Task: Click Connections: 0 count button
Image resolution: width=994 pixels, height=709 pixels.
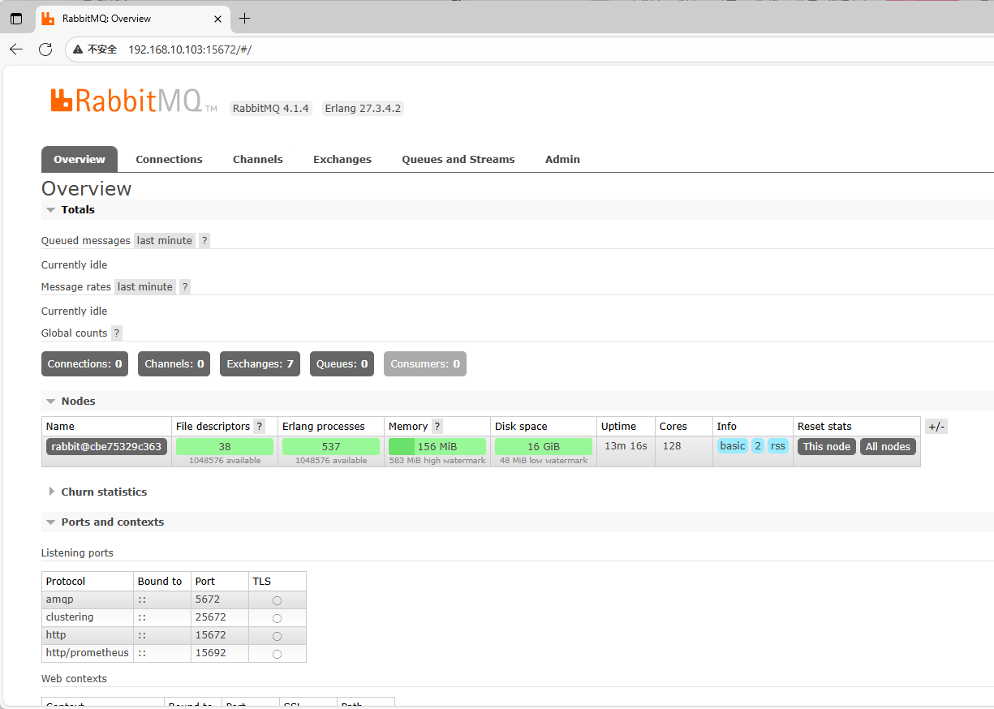Action: coord(84,364)
